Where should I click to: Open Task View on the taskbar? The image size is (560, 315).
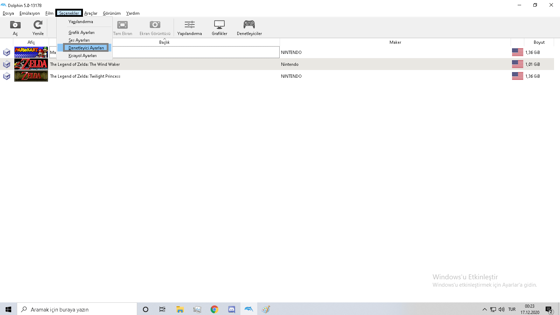162,309
